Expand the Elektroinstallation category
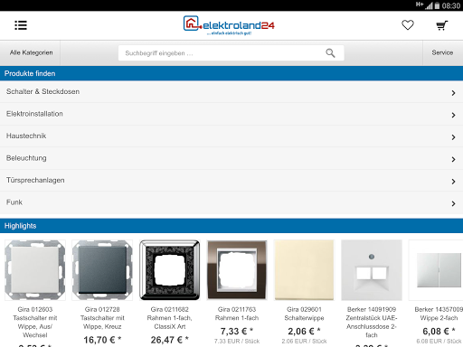The width and height of the screenshot is (463, 347). pos(231,114)
